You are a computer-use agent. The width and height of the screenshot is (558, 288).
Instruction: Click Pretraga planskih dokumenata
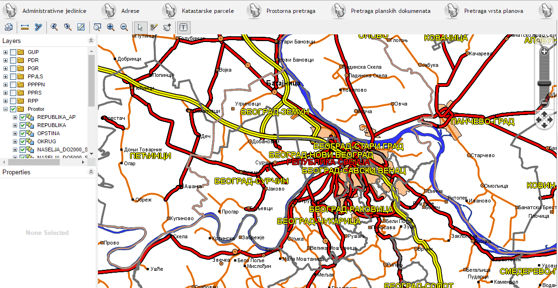click(x=390, y=11)
